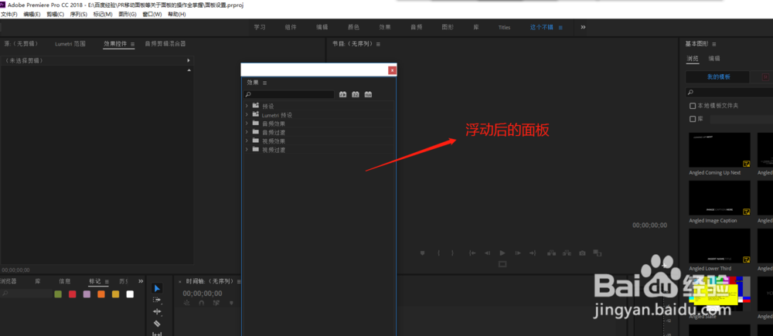Click the 基本图形 search field
773x336 pixels.
pos(730,92)
